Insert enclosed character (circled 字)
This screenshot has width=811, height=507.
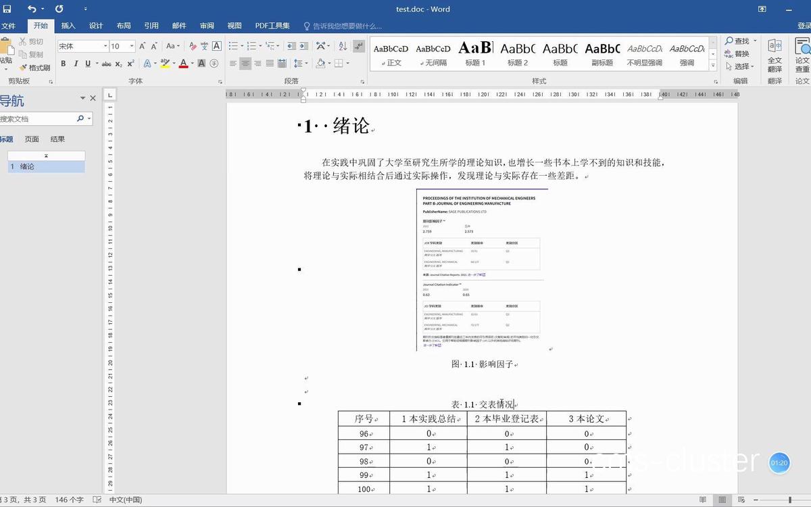(214, 64)
